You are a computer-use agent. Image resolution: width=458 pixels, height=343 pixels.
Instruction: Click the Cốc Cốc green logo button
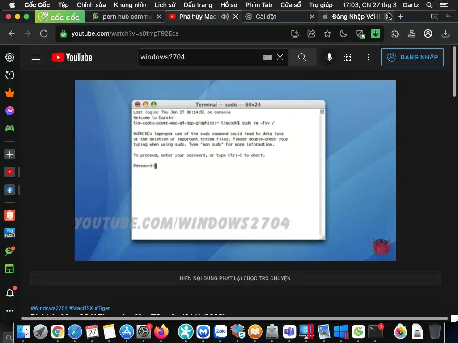pos(60,17)
